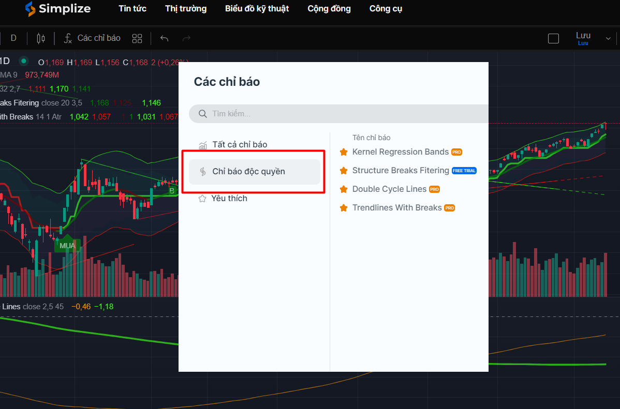Expand the dropdown arrow next to Lưu
The image size is (620, 409).
[608, 38]
